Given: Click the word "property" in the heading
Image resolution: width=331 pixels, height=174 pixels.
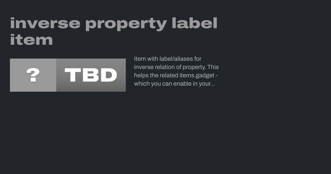Looking at the screenshot, I should point(126,24).
